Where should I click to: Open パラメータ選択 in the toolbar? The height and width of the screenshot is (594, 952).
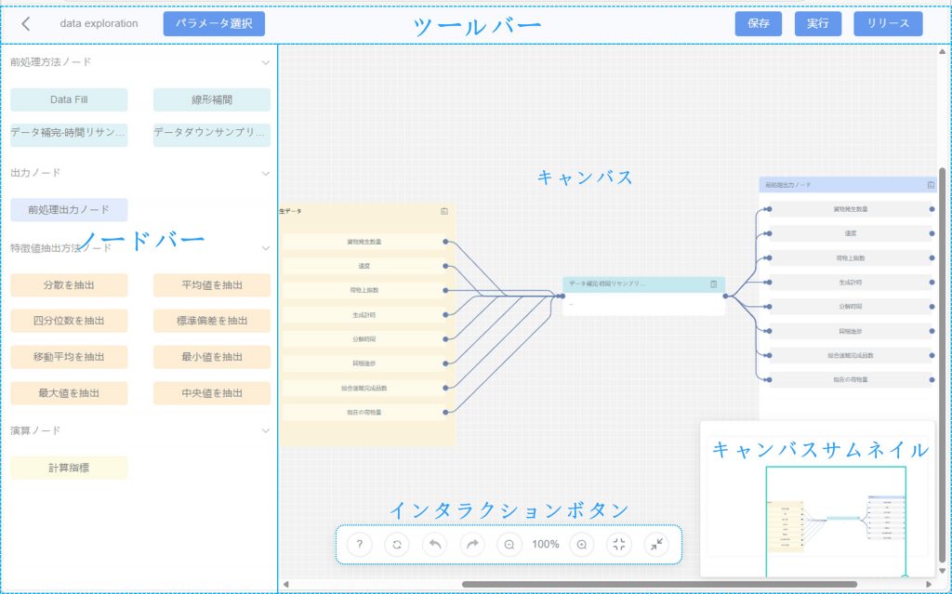[x=214, y=23]
